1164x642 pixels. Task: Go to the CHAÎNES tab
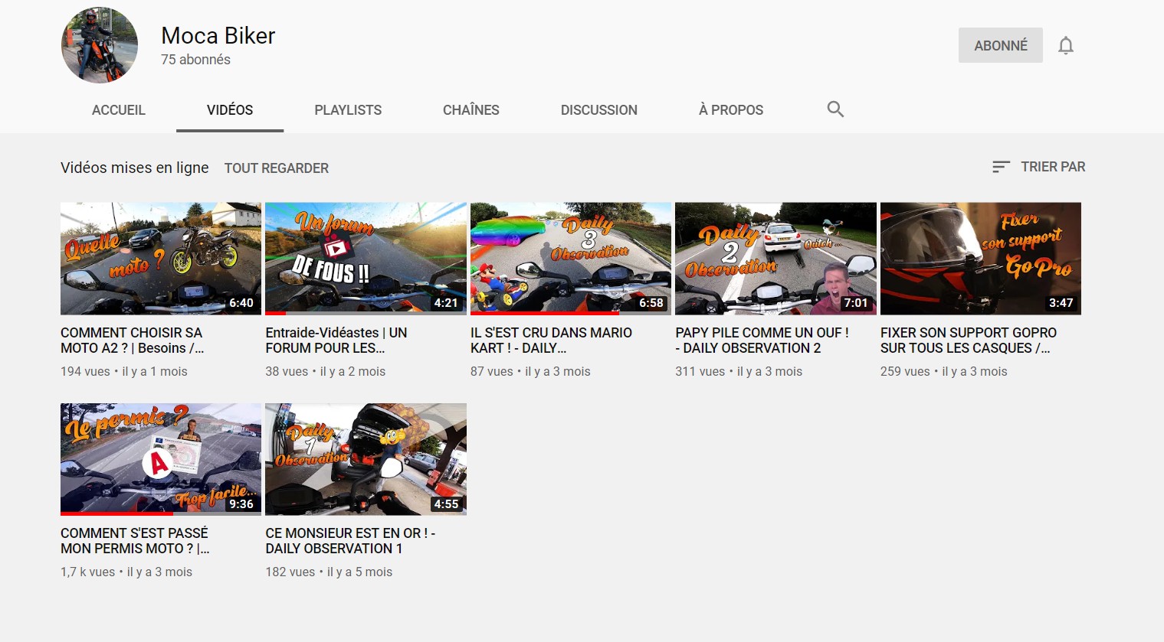point(471,110)
